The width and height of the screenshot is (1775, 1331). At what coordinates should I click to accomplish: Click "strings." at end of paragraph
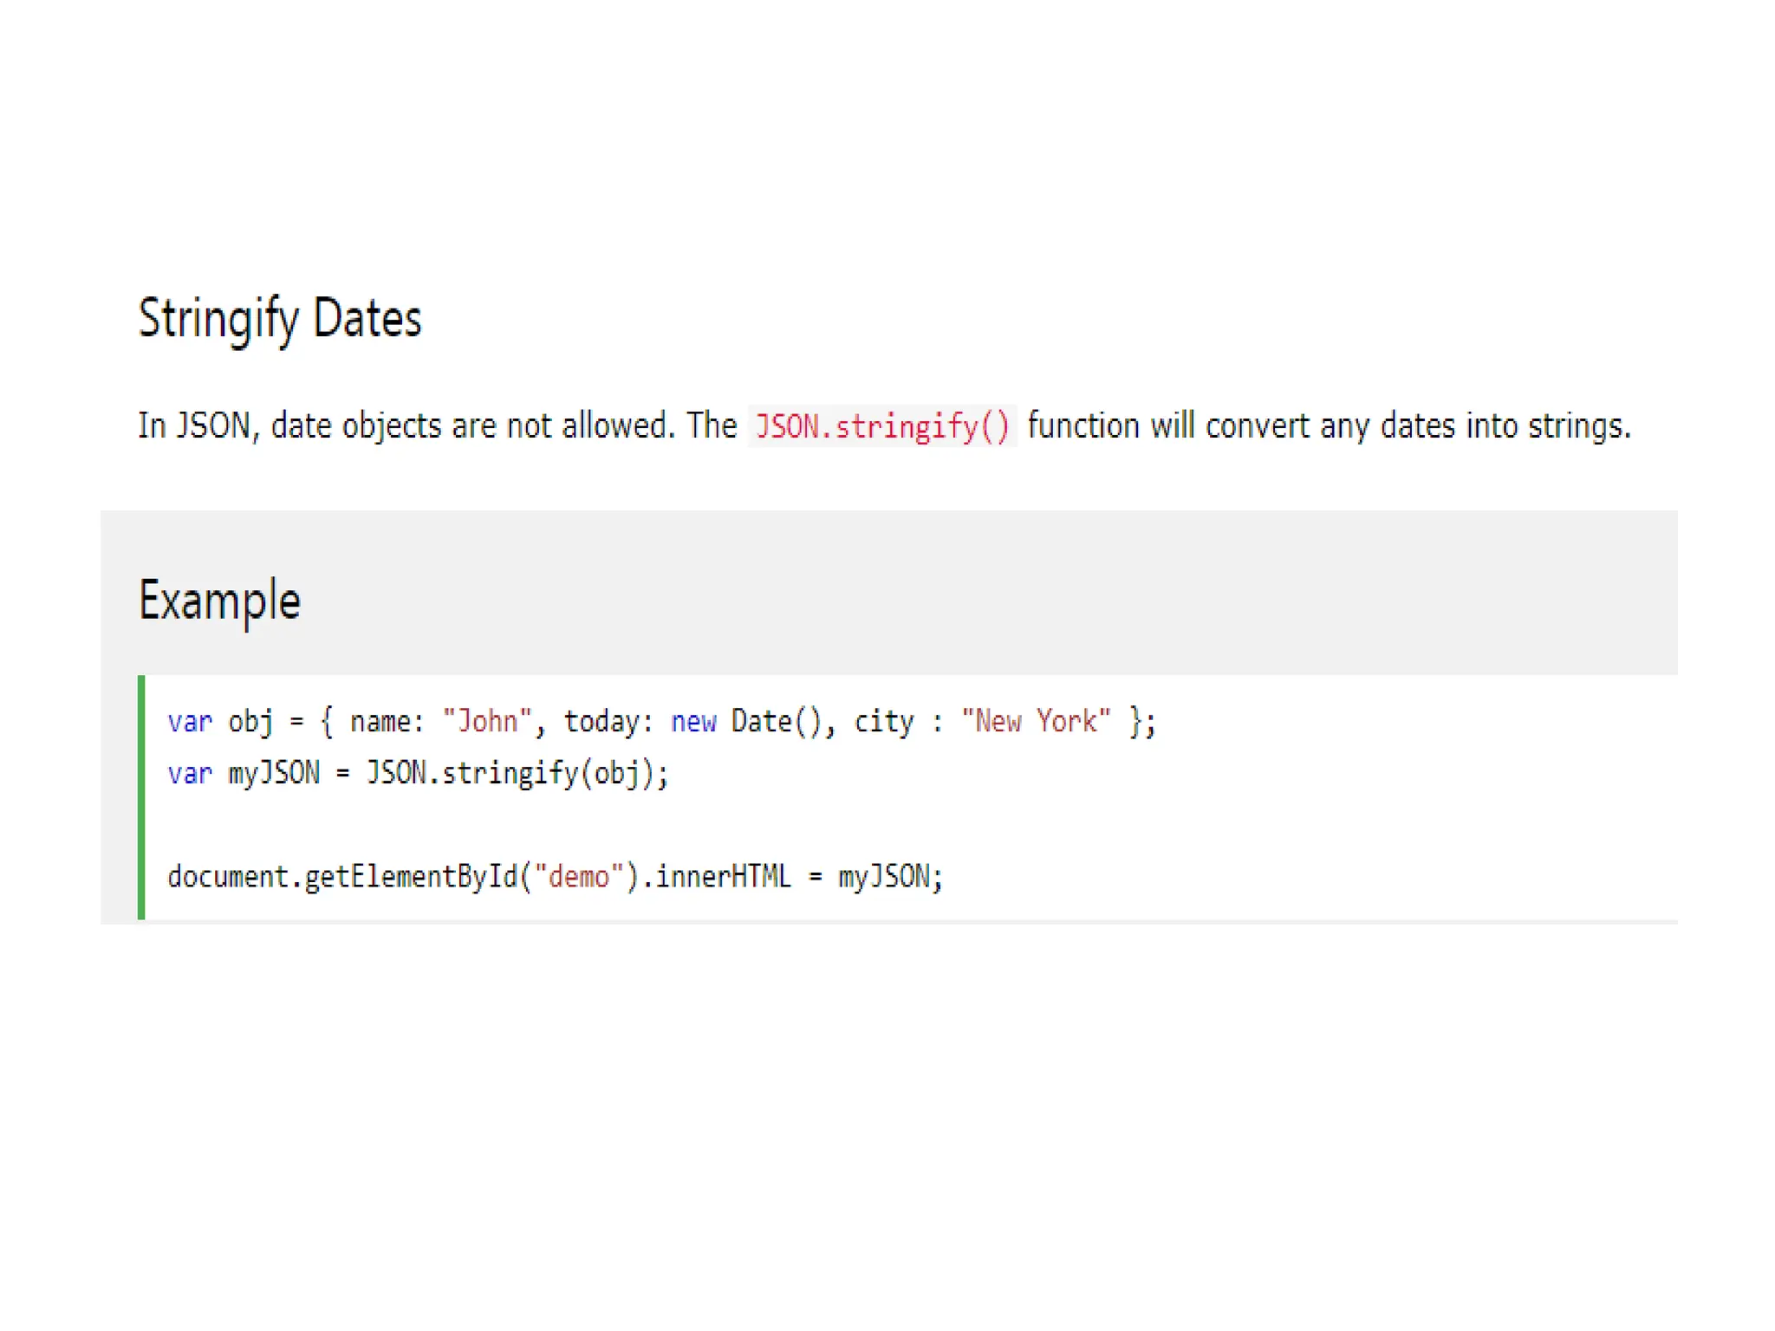click(1579, 426)
